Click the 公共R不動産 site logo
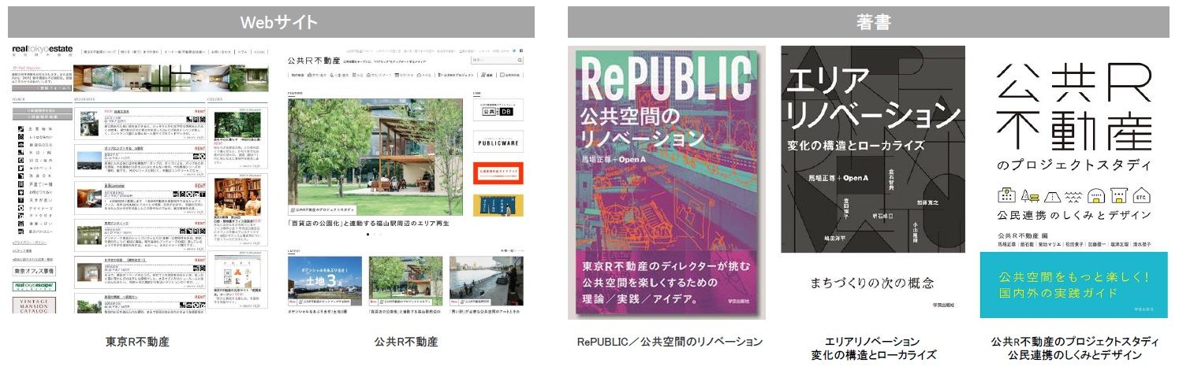This screenshot has width=1179, height=374. (x=315, y=59)
